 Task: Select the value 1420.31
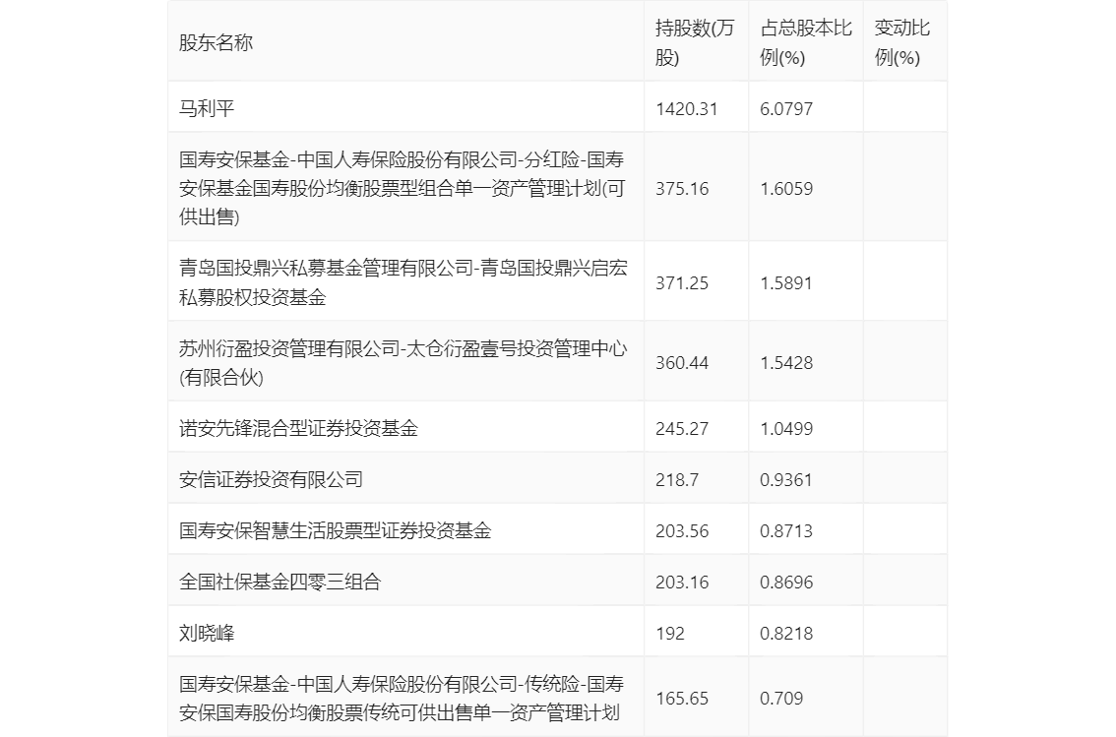tap(686, 109)
